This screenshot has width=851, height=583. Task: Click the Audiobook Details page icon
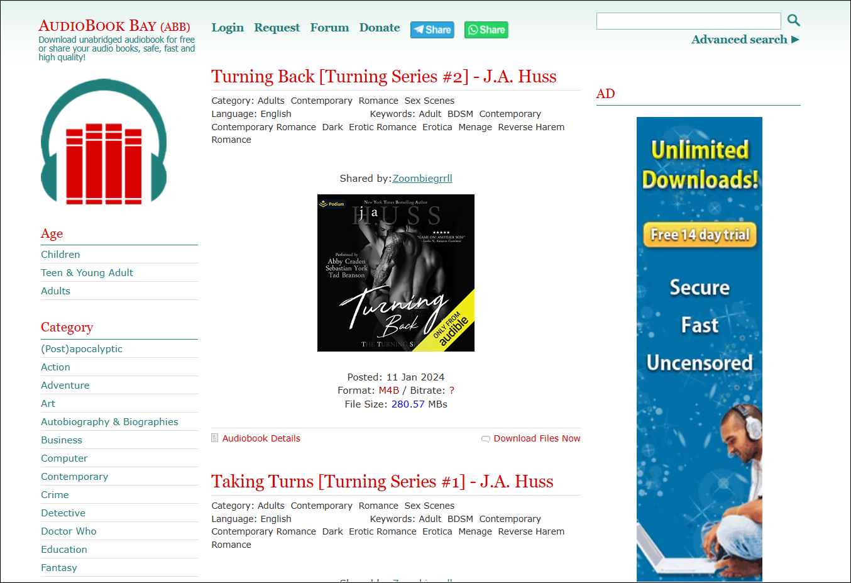(x=215, y=438)
